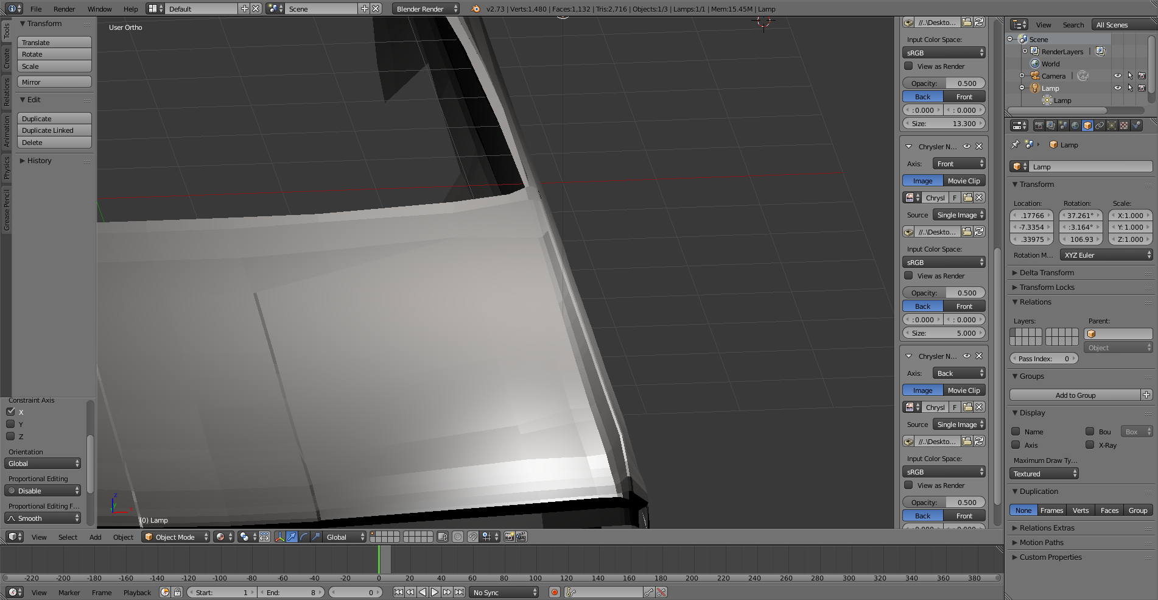
Task: Click the OpenGL render image camera icon
Action: pyautogui.click(x=509, y=537)
